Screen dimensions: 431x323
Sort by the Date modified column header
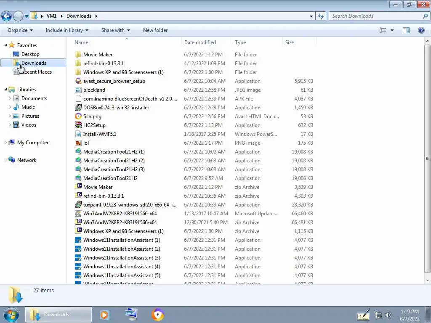tap(207, 42)
